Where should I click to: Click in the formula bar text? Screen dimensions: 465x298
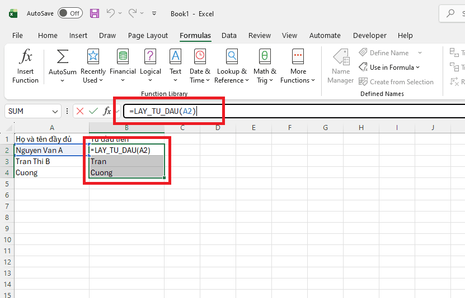[163, 111]
